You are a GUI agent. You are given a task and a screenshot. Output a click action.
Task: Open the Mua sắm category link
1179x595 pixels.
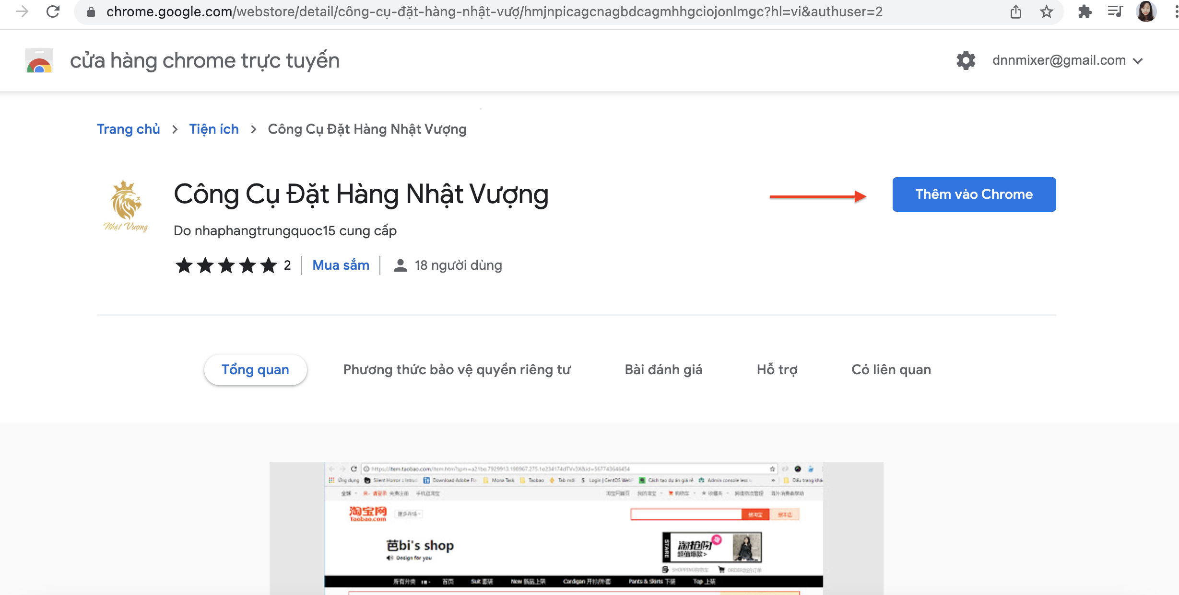pyautogui.click(x=341, y=265)
